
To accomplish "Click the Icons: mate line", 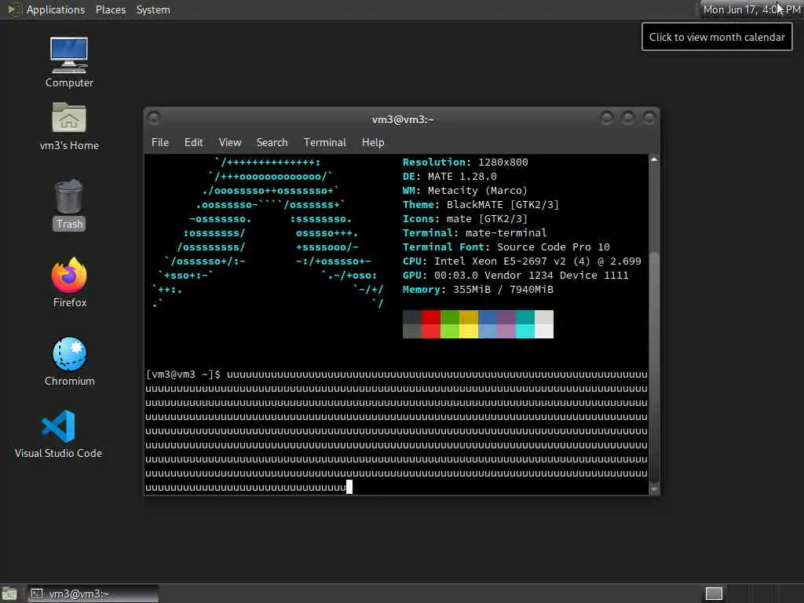I will (x=465, y=218).
